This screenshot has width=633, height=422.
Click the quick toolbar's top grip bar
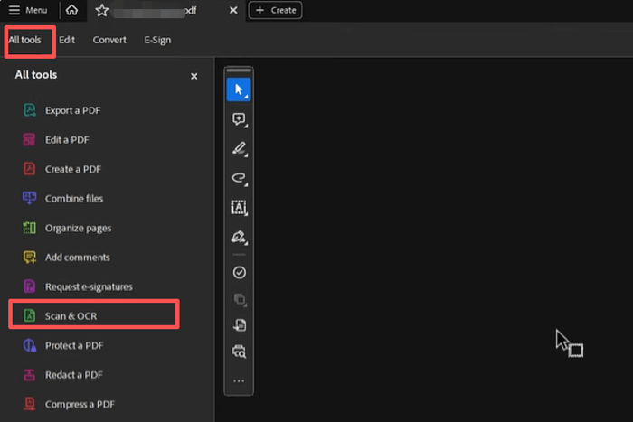pos(239,70)
